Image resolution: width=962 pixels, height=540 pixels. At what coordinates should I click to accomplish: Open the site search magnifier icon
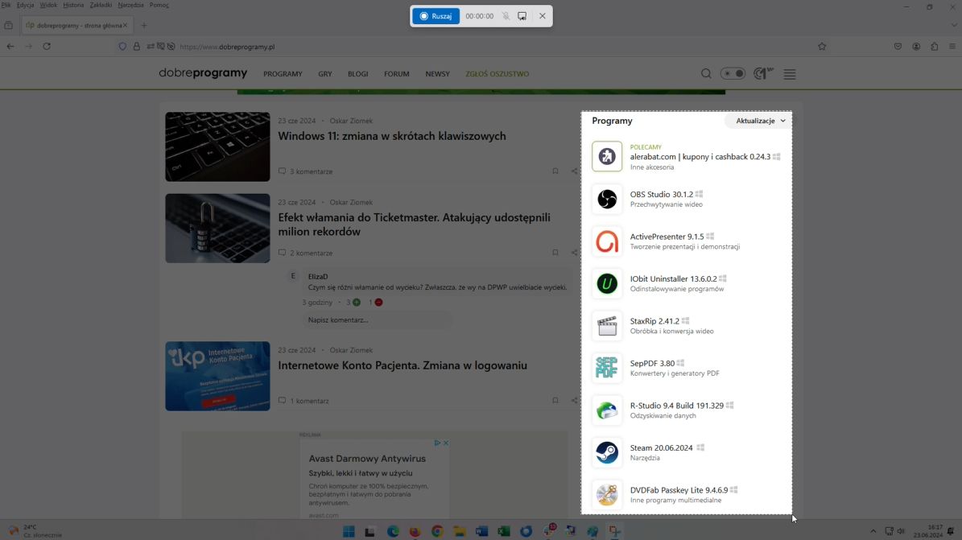click(706, 73)
